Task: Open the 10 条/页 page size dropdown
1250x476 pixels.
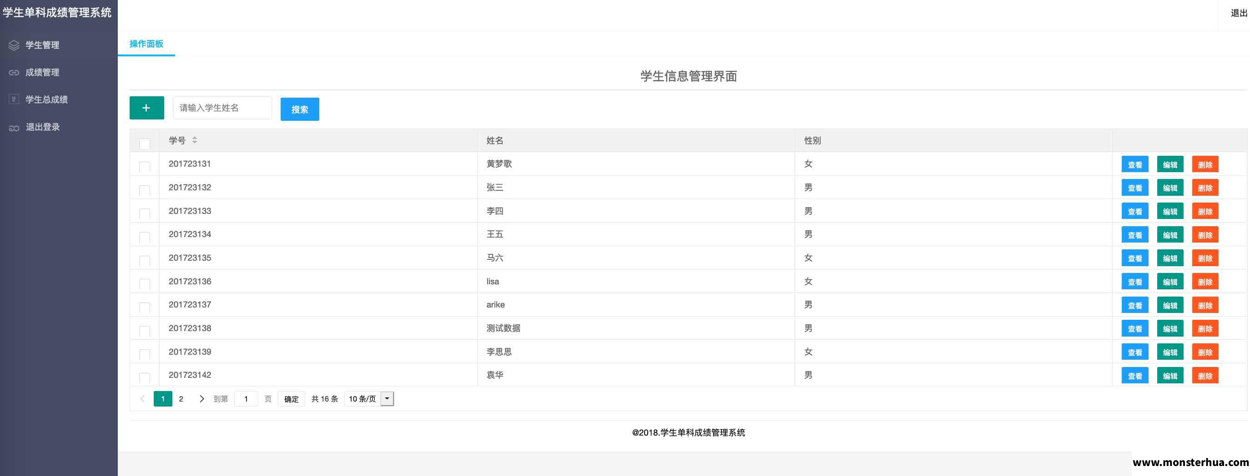Action: (369, 399)
